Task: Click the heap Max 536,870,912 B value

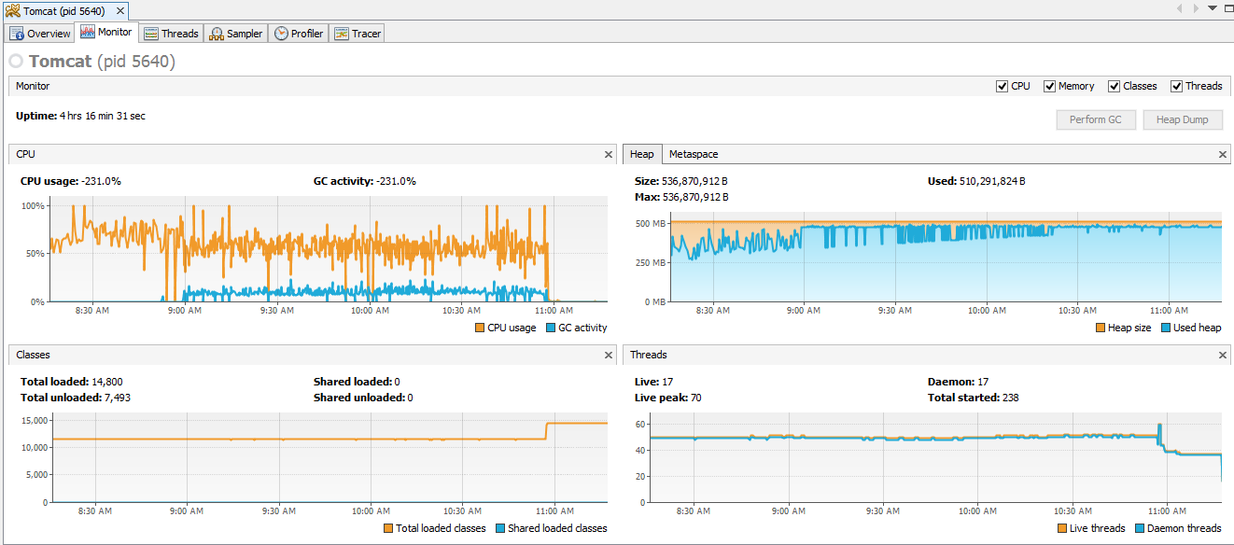Action: tap(695, 197)
